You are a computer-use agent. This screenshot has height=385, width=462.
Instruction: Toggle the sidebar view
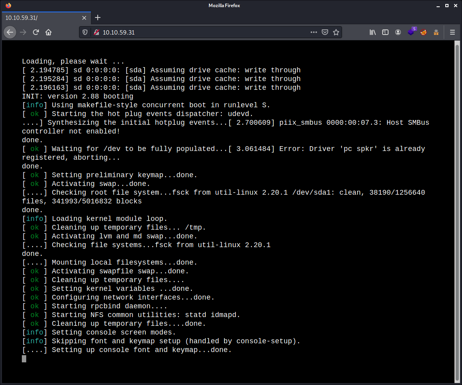(x=385, y=33)
